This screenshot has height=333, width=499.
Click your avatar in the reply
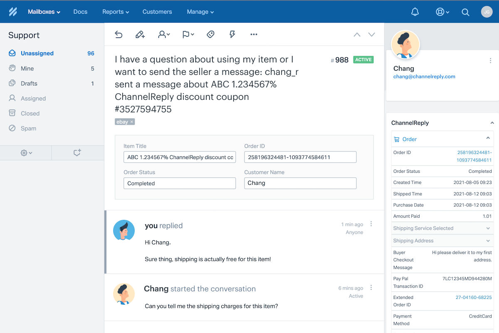pyautogui.click(x=124, y=231)
